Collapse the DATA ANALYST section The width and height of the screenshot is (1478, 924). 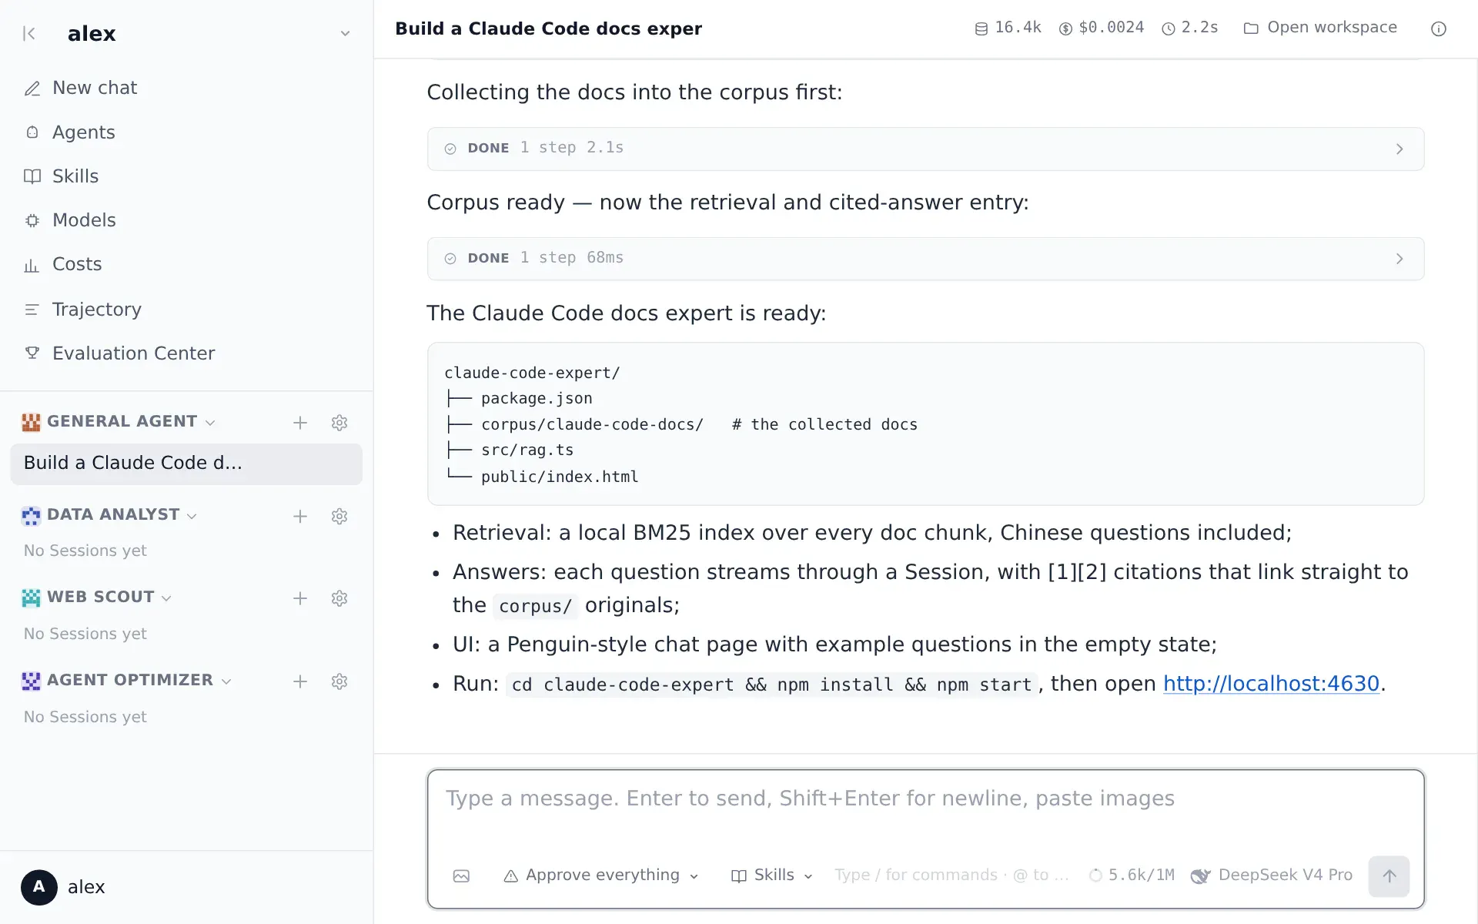pos(192,516)
